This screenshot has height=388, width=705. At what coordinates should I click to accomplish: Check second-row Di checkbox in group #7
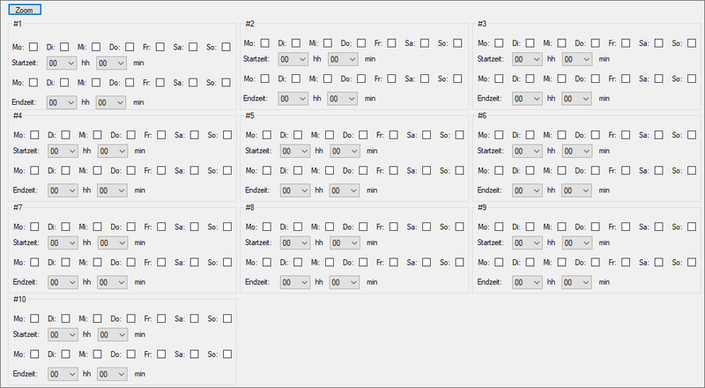64,262
